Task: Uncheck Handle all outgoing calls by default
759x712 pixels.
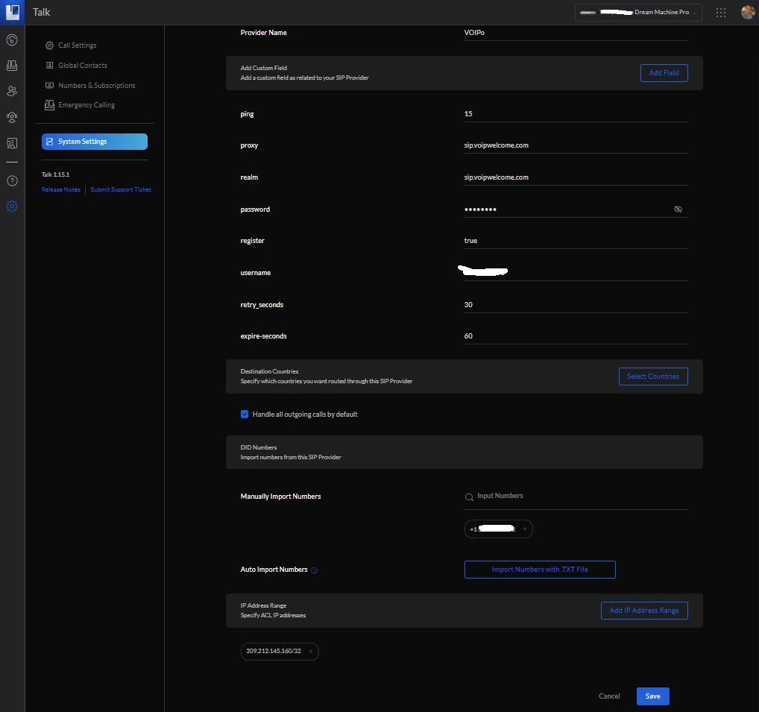Action: [245, 415]
